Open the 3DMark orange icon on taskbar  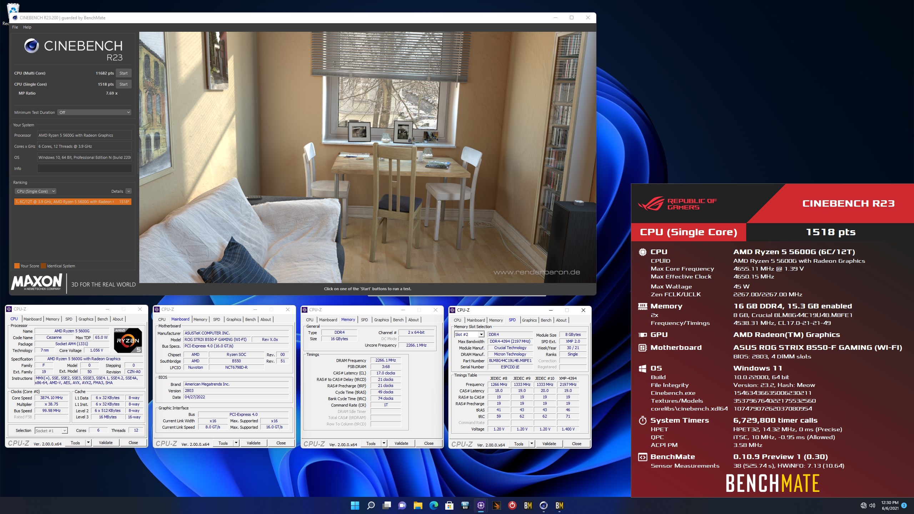[496, 505]
